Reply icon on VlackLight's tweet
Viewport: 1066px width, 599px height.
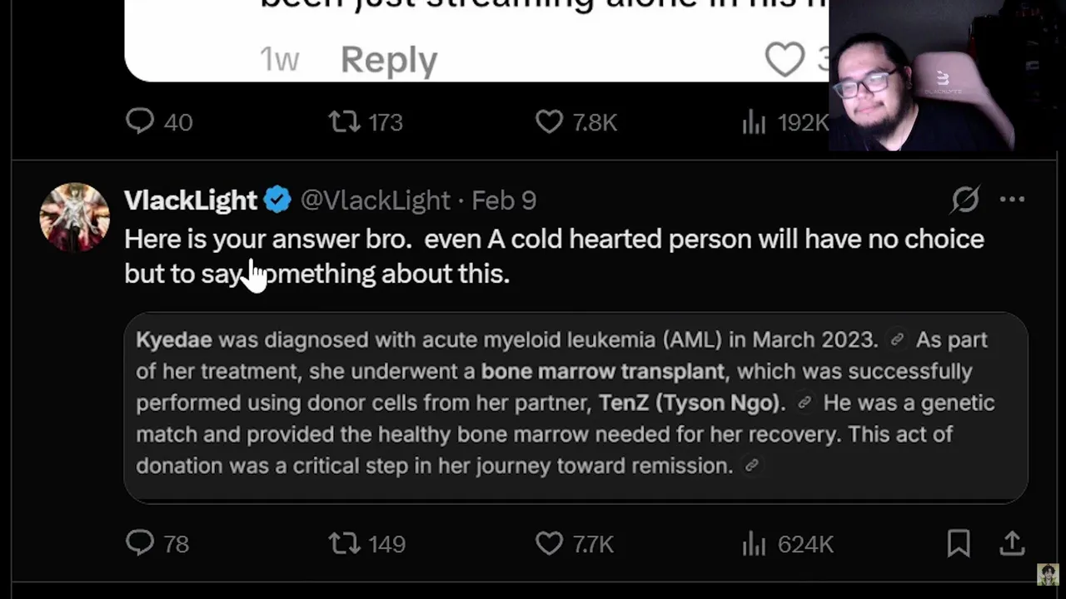coord(140,543)
